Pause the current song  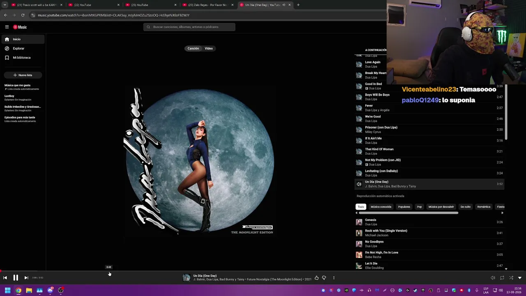click(x=16, y=278)
